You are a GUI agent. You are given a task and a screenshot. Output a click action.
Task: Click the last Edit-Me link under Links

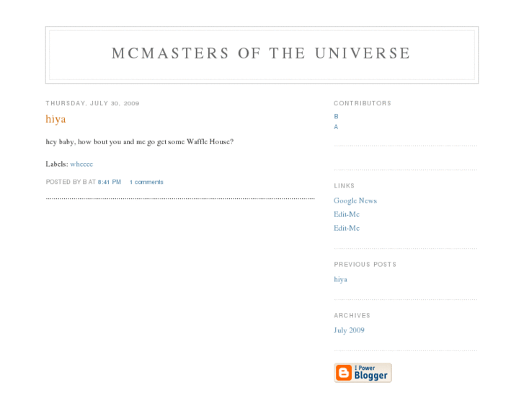pyautogui.click(x=347, y=228)
